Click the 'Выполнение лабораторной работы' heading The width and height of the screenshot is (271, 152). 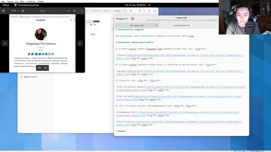click(x=135, y=42)
